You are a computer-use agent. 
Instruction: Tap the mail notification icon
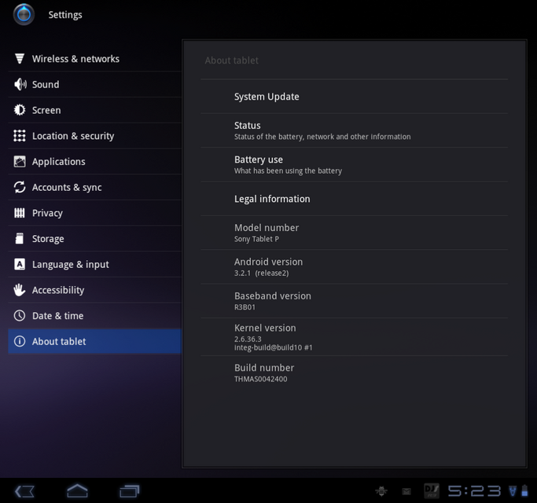(406, 492)
